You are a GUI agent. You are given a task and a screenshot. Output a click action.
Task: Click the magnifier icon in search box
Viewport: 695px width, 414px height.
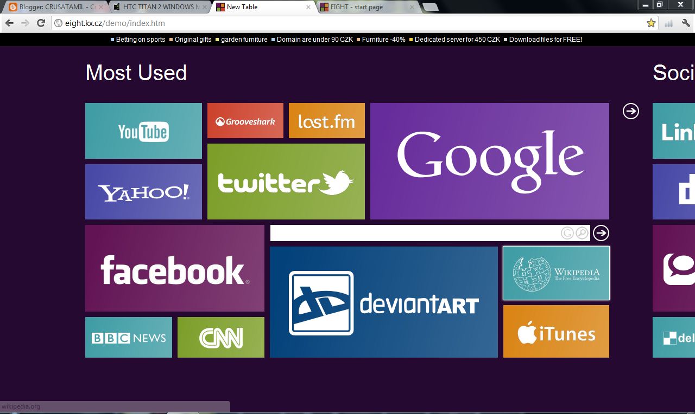point(582,233)
